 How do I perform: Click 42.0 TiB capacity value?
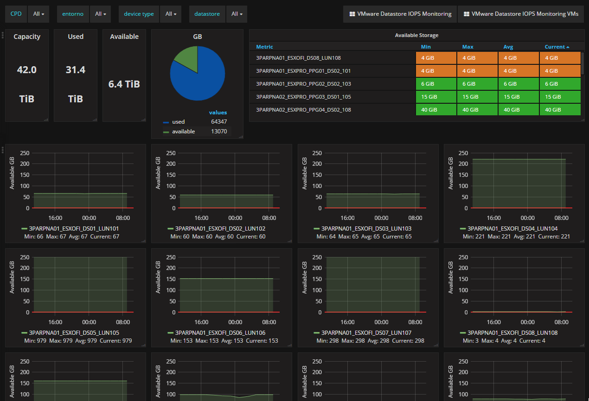click(x=27, y=84)
